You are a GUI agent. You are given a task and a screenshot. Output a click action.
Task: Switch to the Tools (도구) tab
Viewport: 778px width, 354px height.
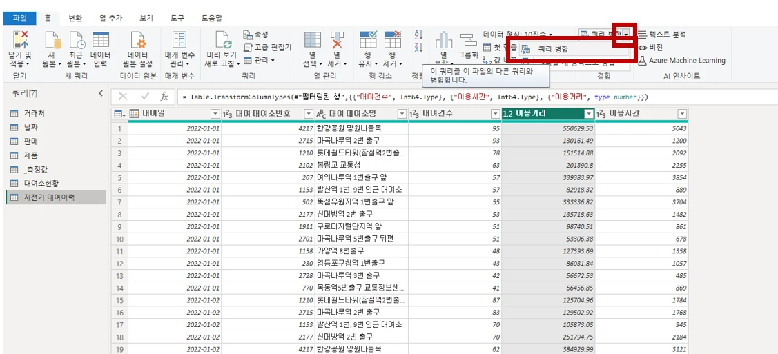177,18
